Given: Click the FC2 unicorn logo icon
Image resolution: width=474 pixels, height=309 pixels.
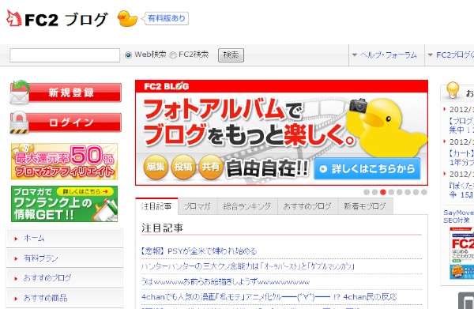Looking at the screenshot, I should tap(14, 18).
